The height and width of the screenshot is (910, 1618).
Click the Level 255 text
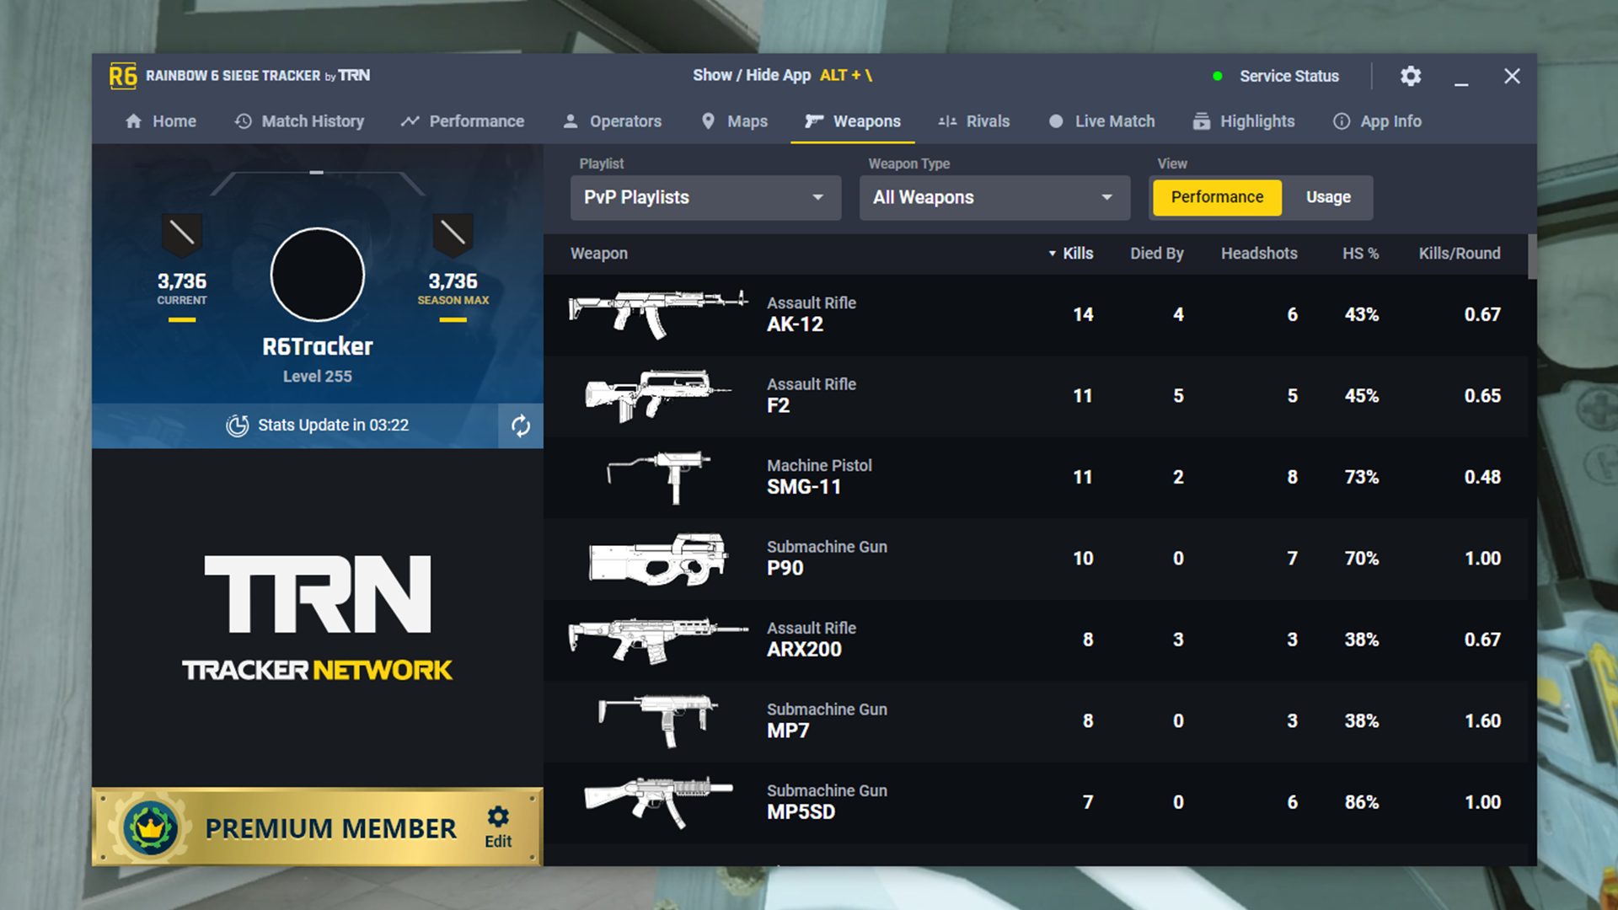click(317, 377)
